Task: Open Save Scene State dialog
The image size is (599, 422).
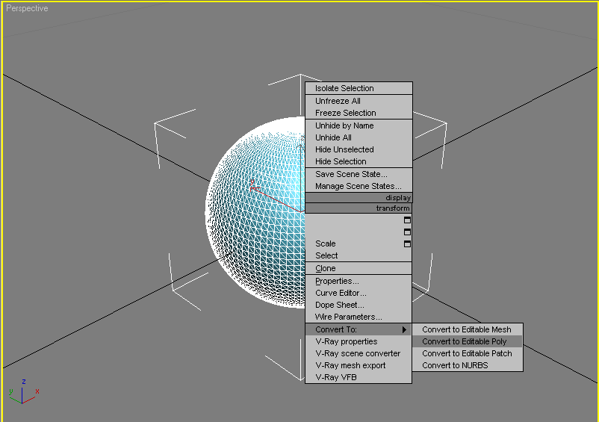Action: tap(359, 174)
